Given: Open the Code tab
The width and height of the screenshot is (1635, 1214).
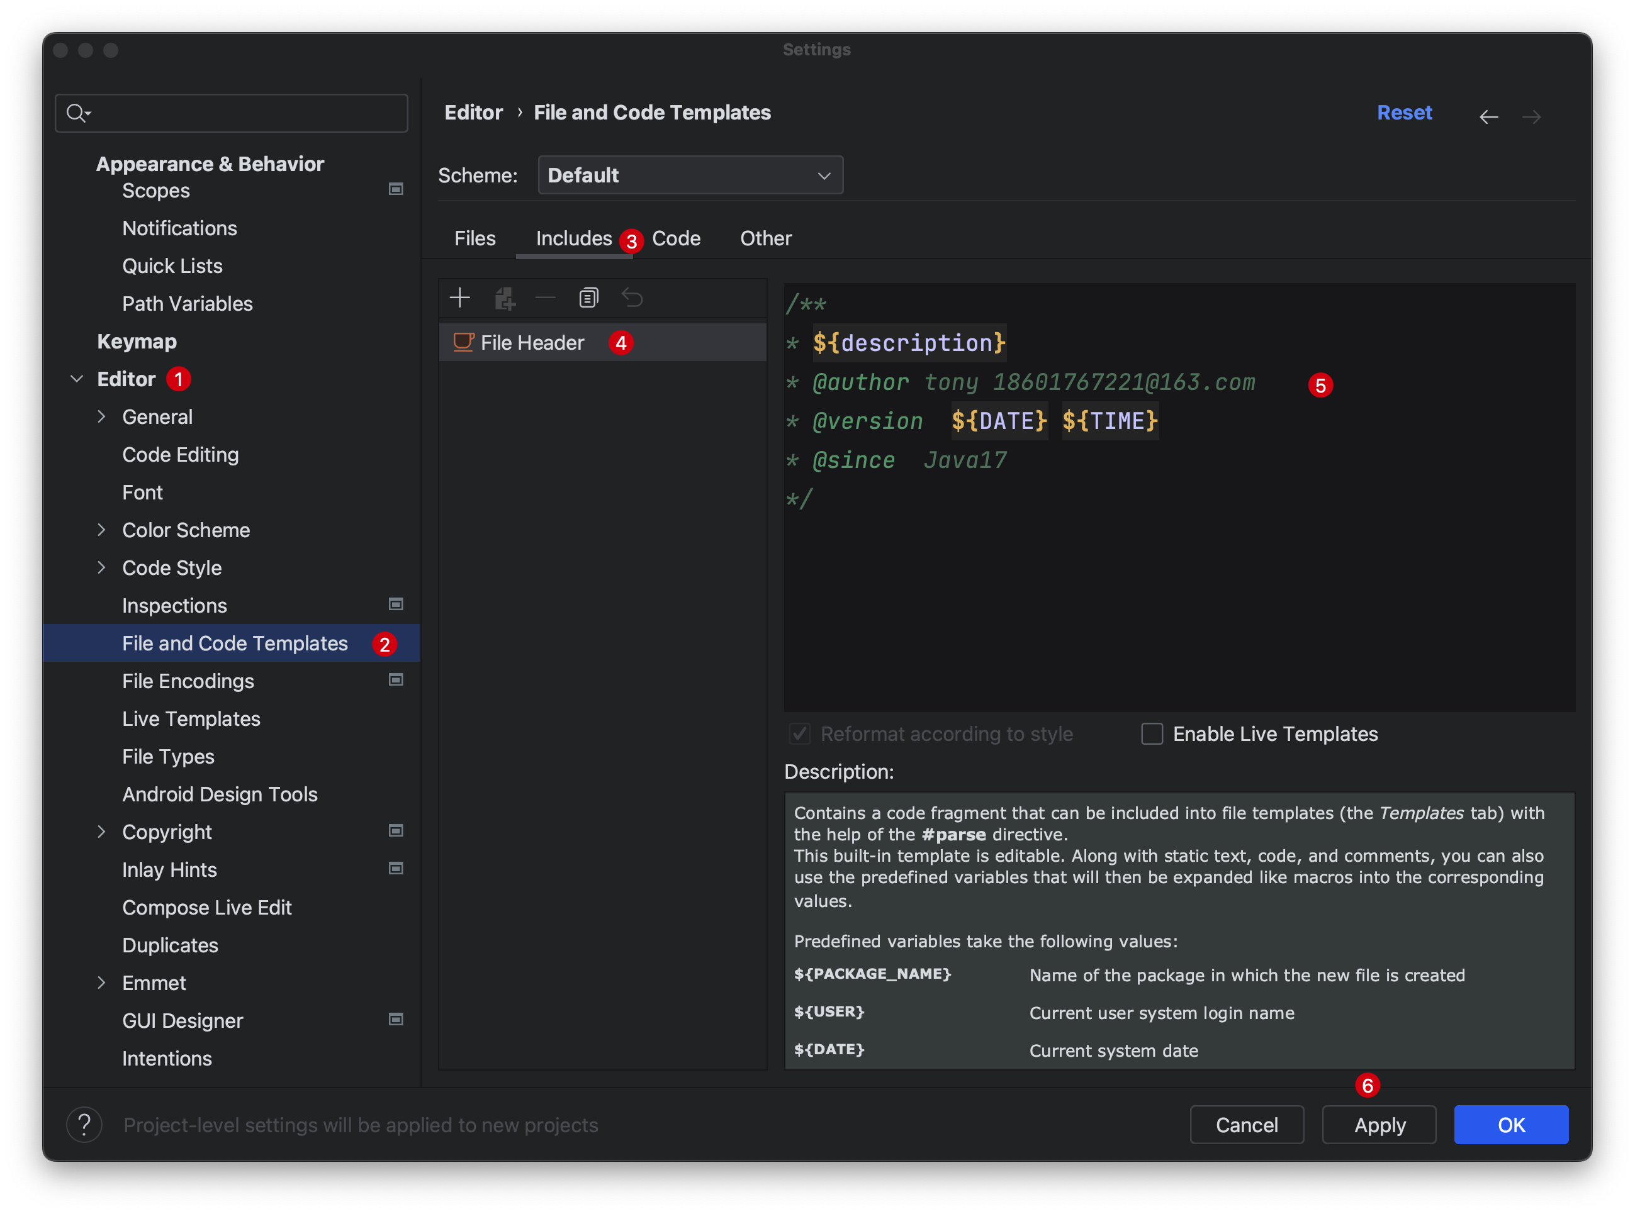Looking at the screenshot, I should [x=677, y=238].
